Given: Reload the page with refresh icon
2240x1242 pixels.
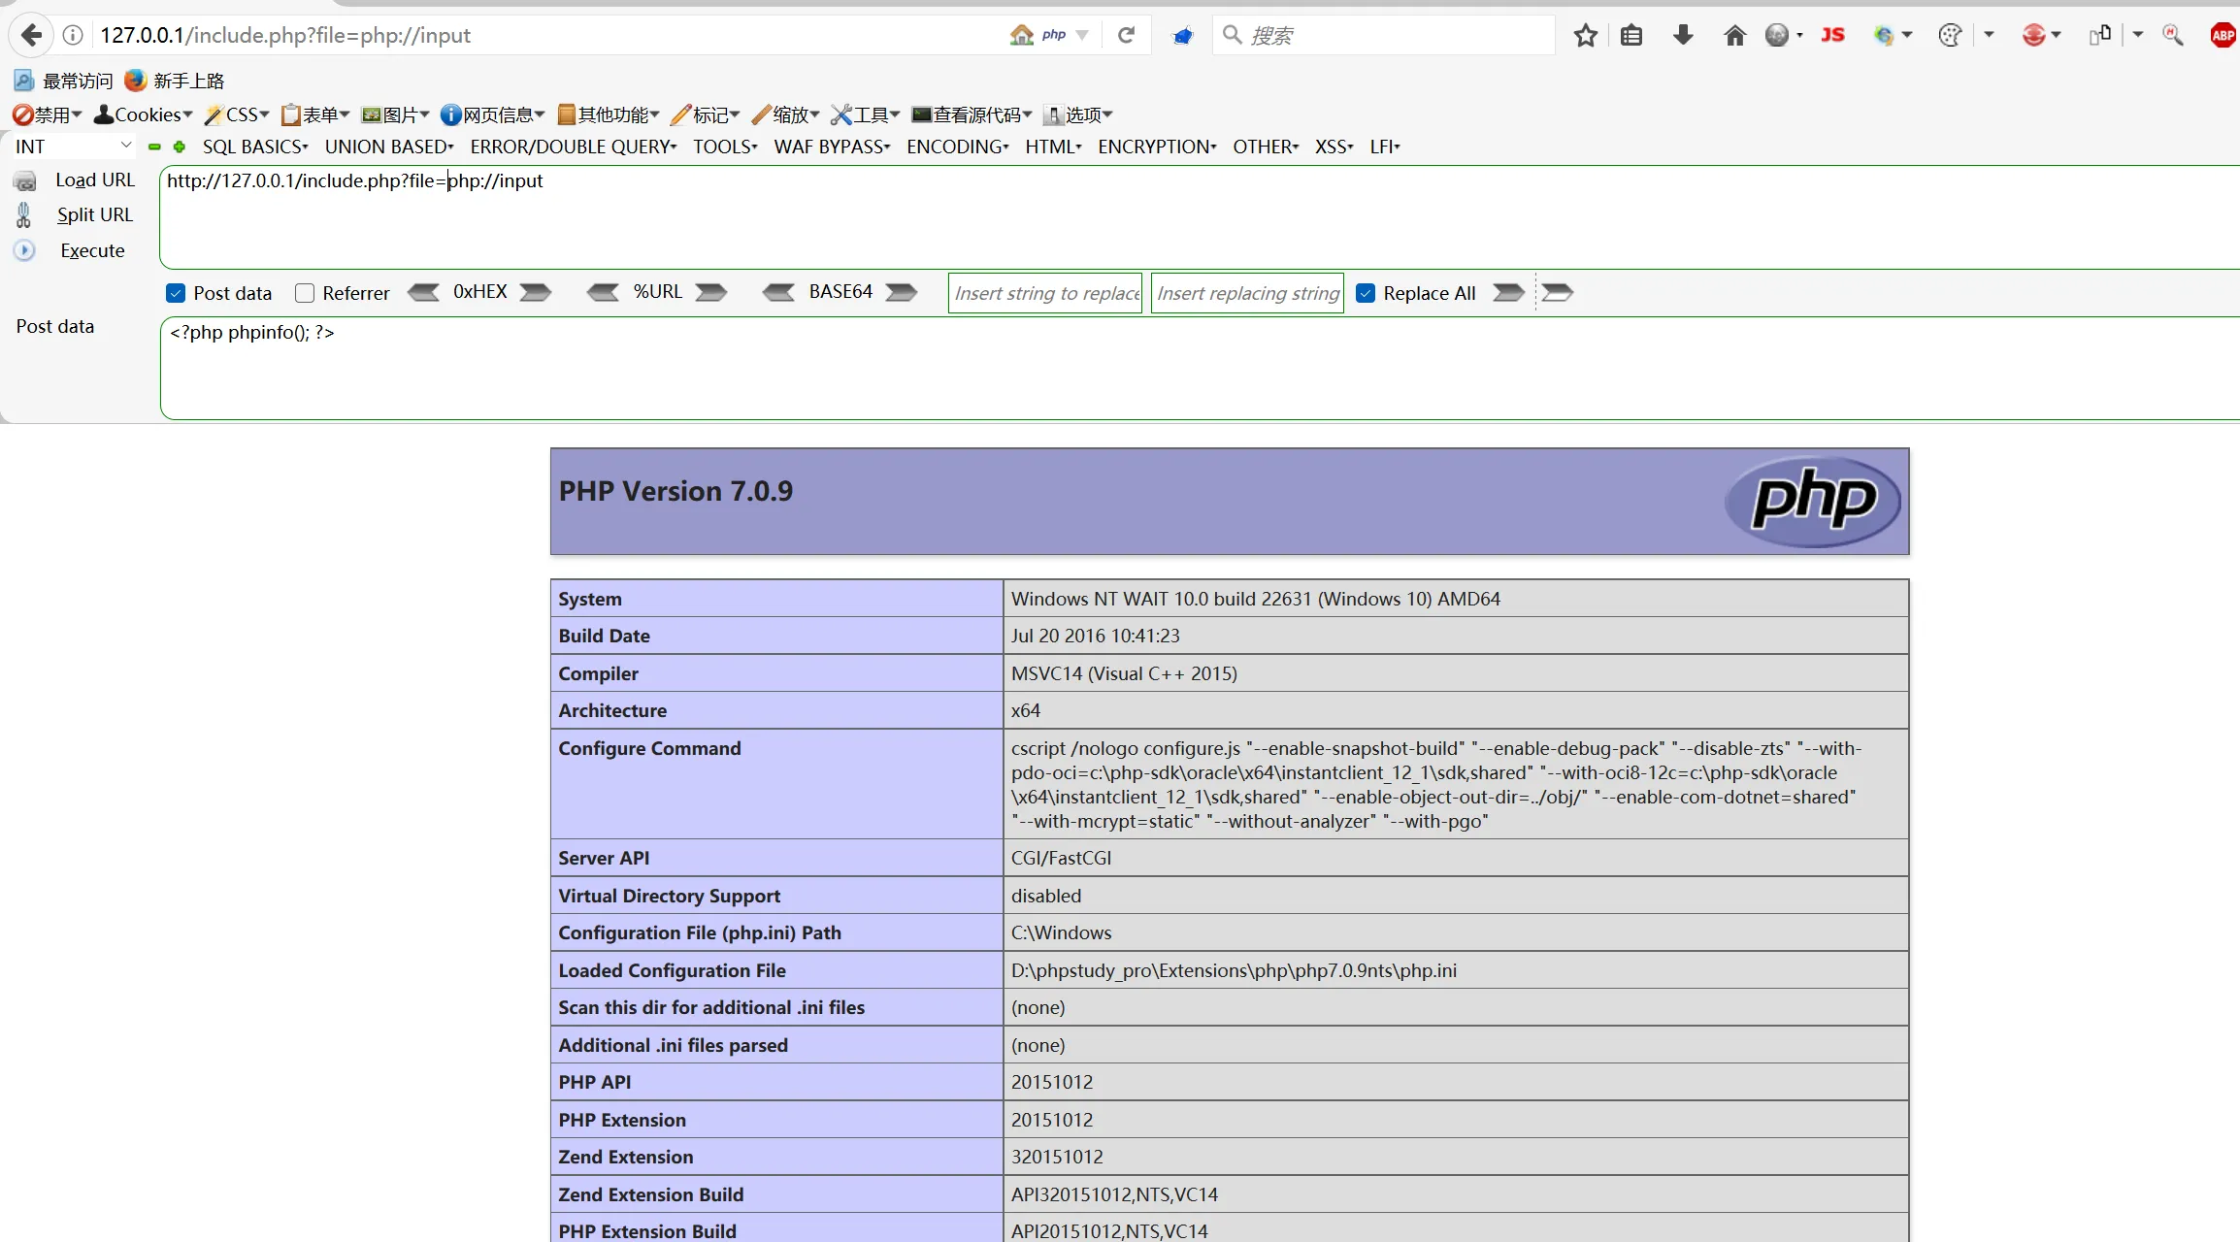Looking at the screenshot, I should (x=1126, y=35).
